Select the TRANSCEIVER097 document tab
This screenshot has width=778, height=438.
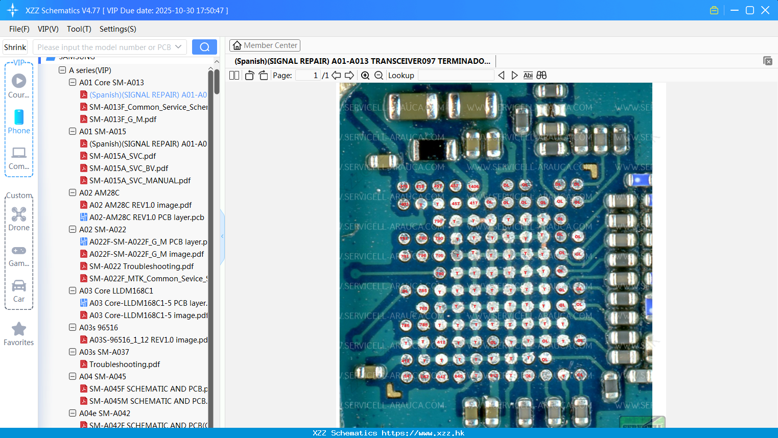(x=362, y=61)
